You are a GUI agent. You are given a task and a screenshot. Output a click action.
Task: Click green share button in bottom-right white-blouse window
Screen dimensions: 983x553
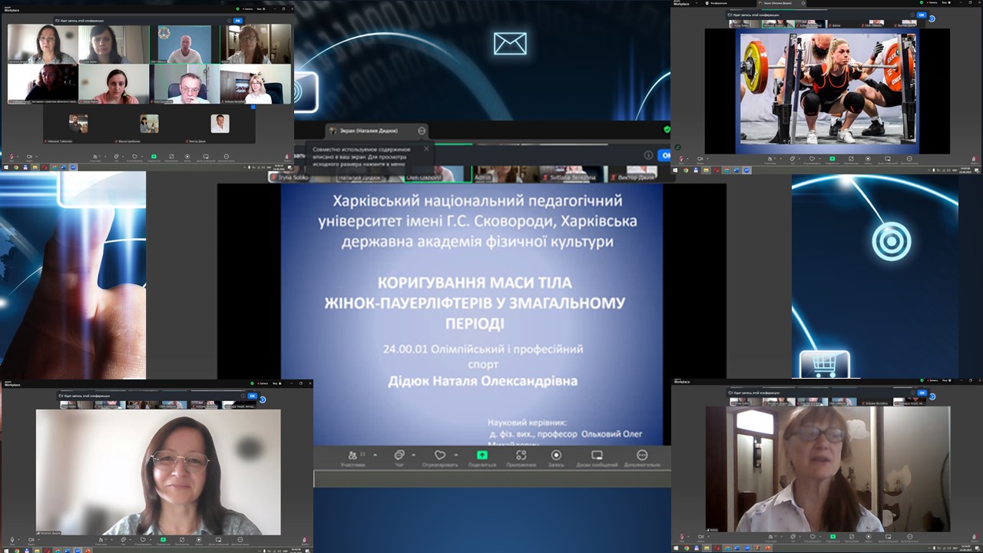tap(832, 538)
